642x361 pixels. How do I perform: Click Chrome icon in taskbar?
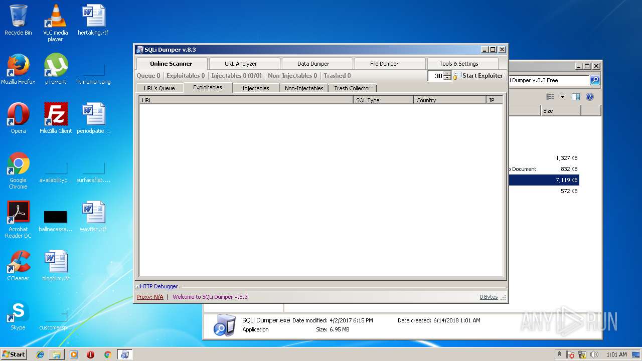click(107, 354)
